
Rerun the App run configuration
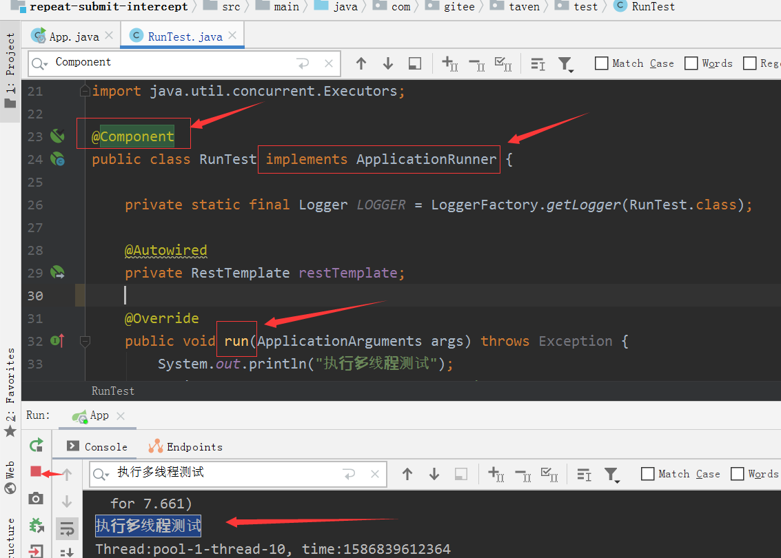click(36, 445)
